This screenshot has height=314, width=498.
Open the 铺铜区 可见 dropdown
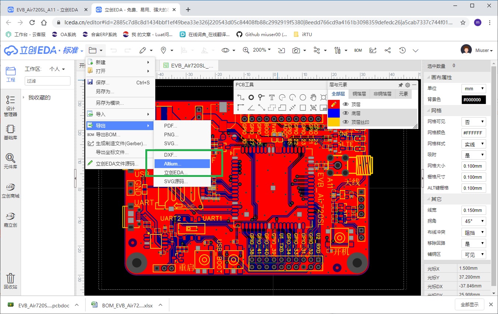click(x=474, y=254)
